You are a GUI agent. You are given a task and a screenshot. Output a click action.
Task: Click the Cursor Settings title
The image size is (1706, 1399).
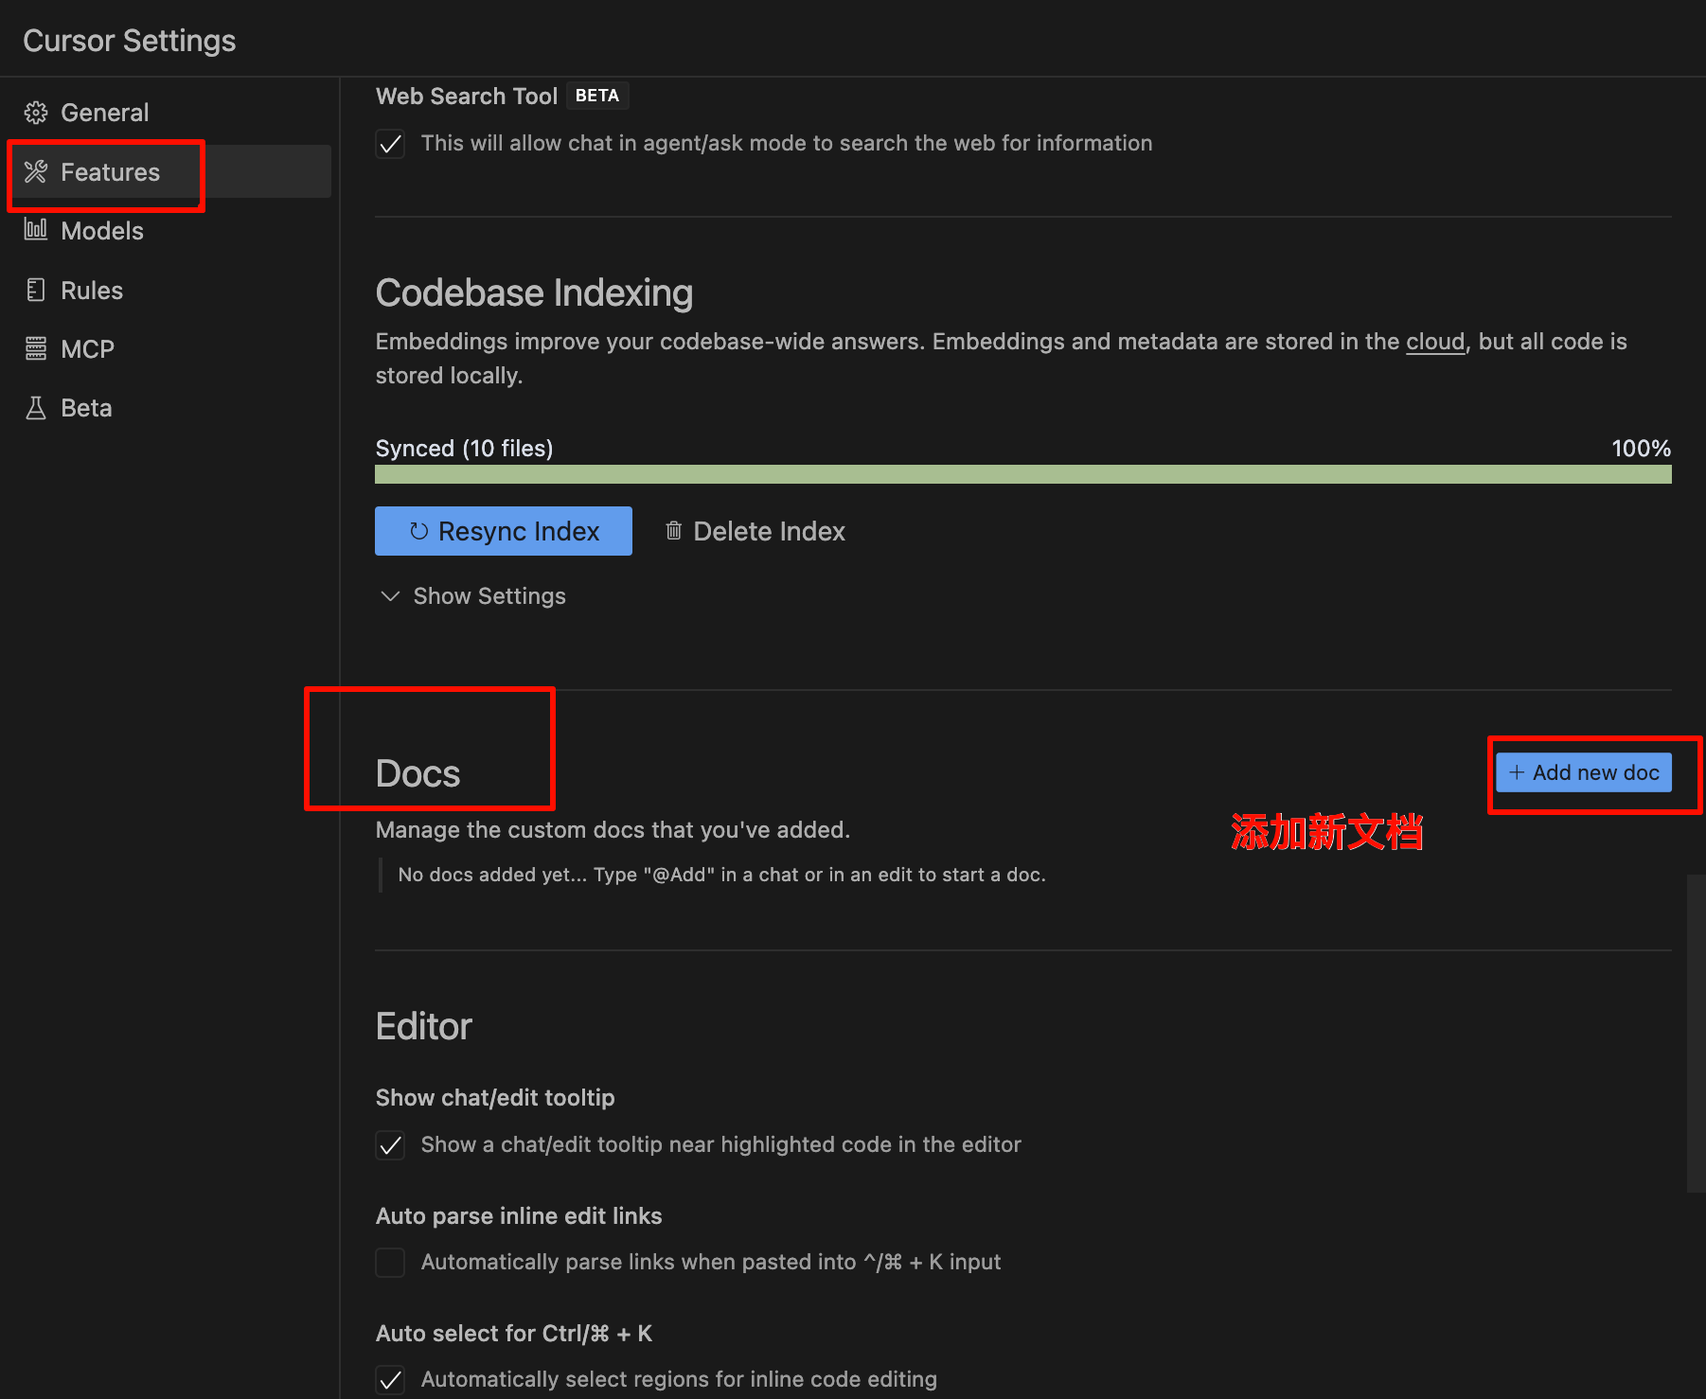130,41
